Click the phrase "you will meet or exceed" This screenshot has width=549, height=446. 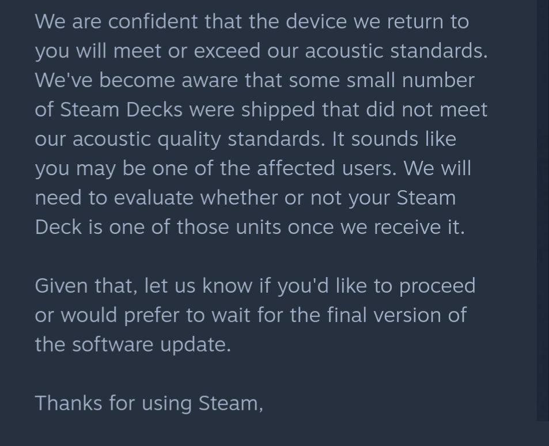pos(147,51)
